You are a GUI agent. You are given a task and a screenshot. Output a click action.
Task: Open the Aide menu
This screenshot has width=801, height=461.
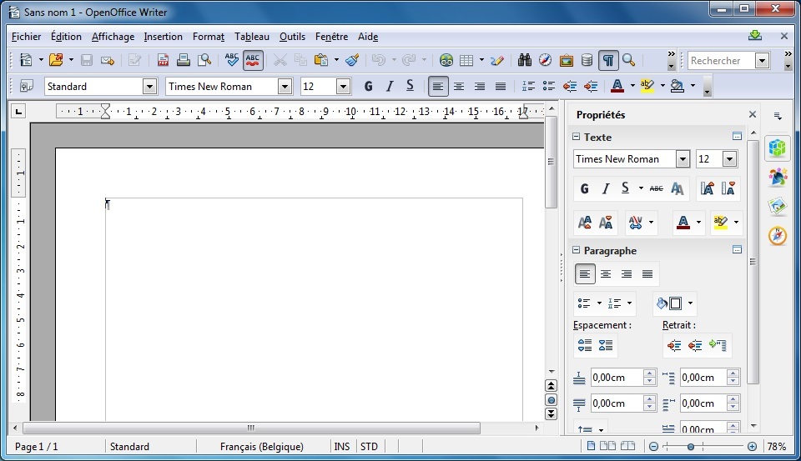point(368,37)
